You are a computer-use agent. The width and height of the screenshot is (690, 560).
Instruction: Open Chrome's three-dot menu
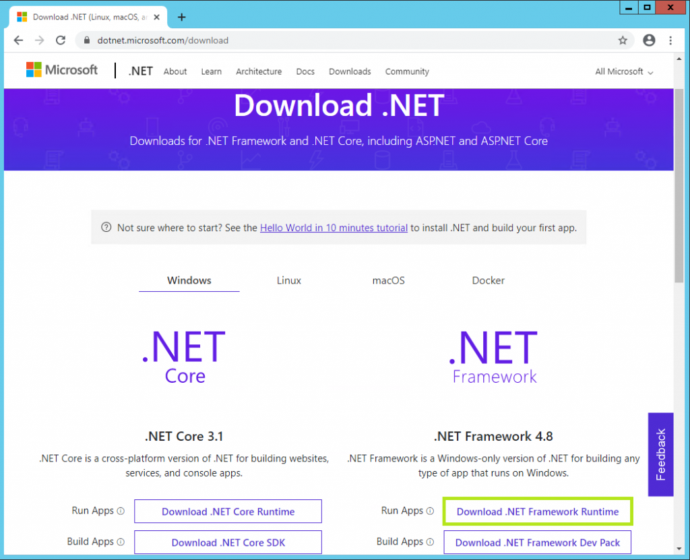[671, 40]
